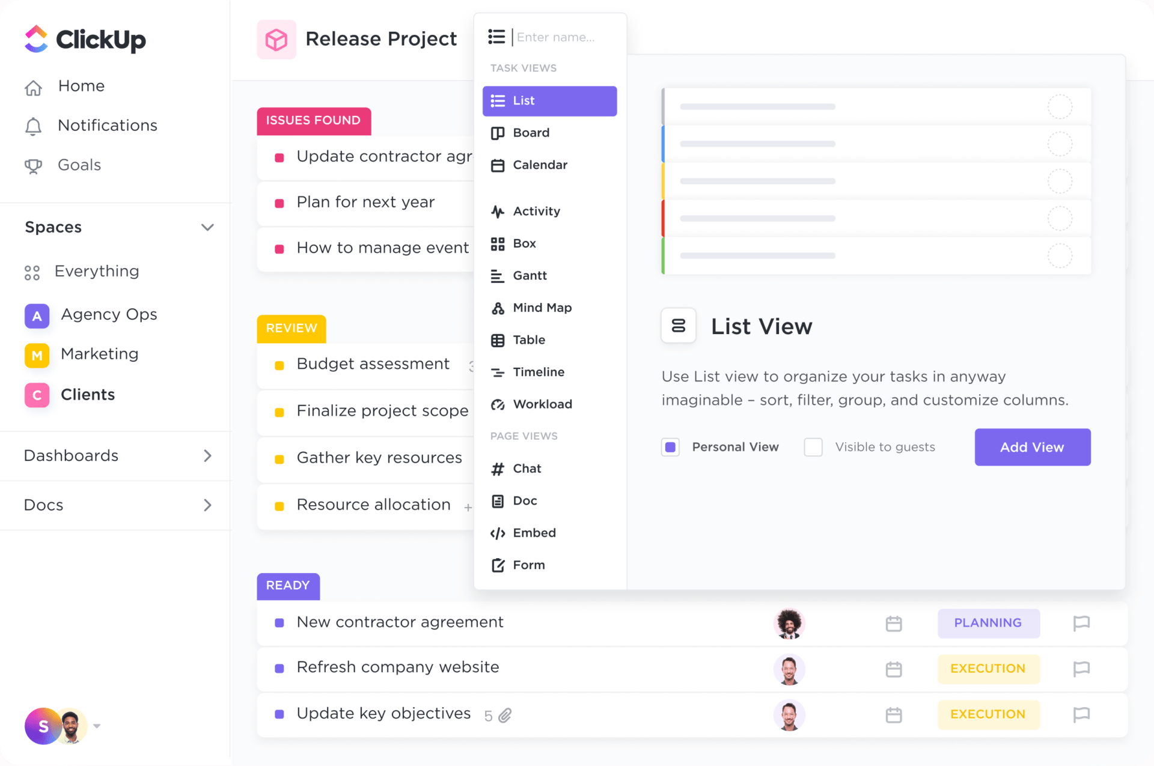Click the Add View button
Image resolution: width=1154 pixels, height=766 pixels.
click(x=1032, y=447)
